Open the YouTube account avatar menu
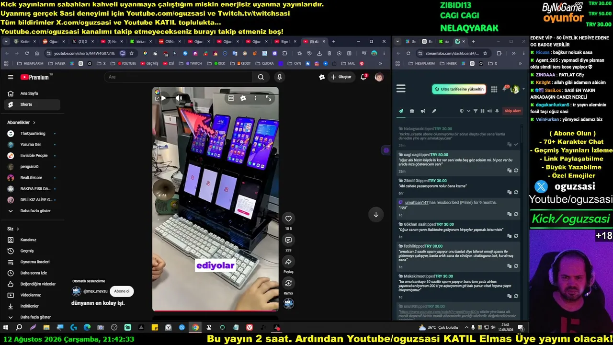Image resolution: width=613 pixels, height=345 pixels. coord(379,77)
